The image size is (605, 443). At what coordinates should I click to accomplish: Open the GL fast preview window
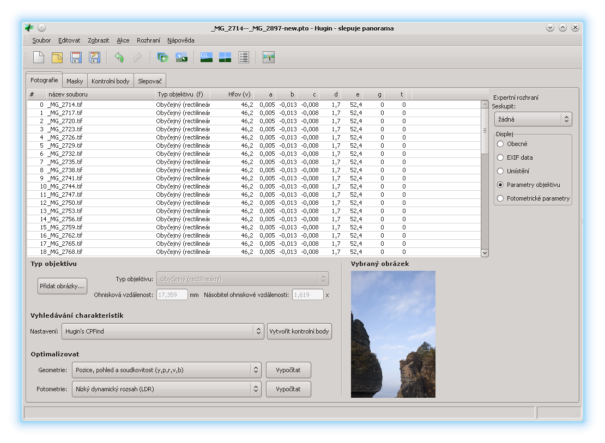207,57
